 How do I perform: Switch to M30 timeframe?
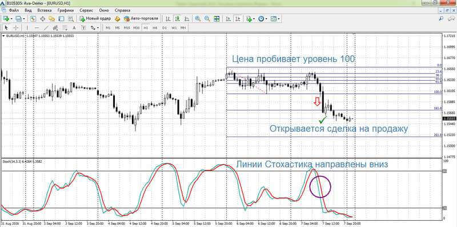[137, 27]
